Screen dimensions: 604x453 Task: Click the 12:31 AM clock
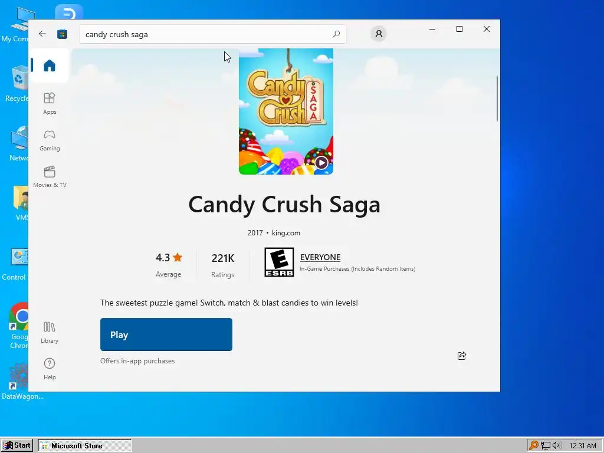[582, 446]
